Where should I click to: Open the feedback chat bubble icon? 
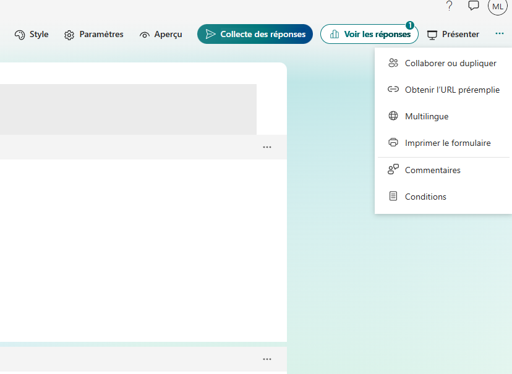(474, 6)
